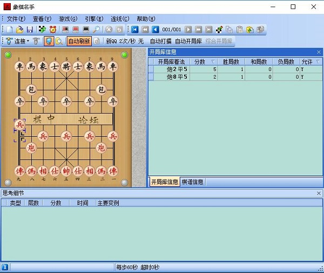Open the 连线(C) menu

120,19
